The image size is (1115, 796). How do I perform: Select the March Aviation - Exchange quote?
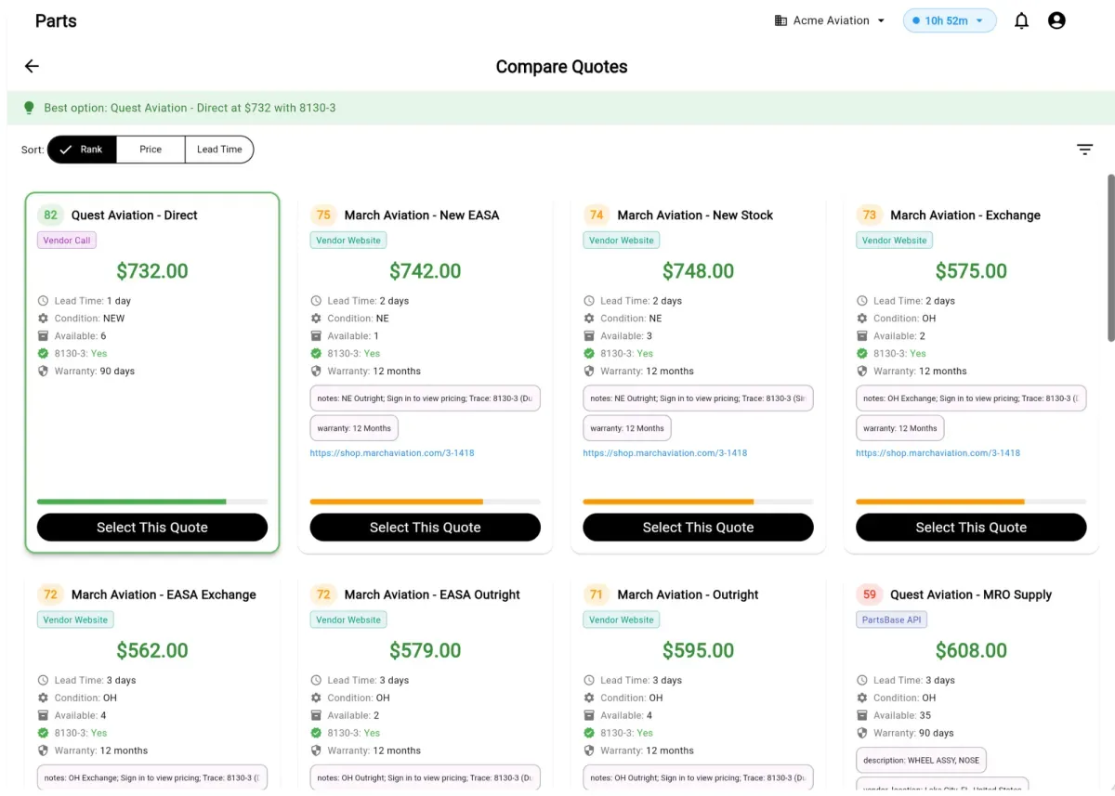coord(971,528)
